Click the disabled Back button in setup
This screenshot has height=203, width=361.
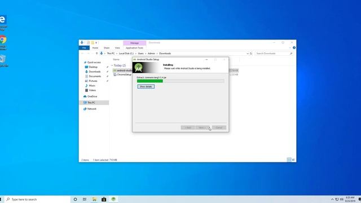click(188, 127)
